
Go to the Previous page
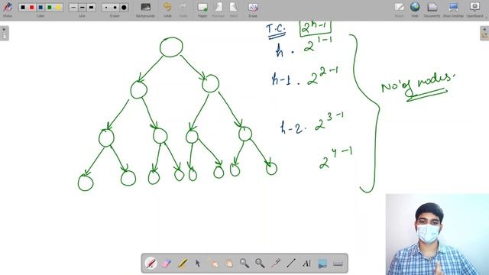[x=218, y=9]
